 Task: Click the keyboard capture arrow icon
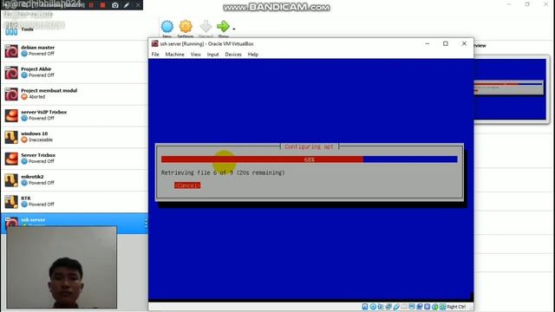(x=442, y=307)
